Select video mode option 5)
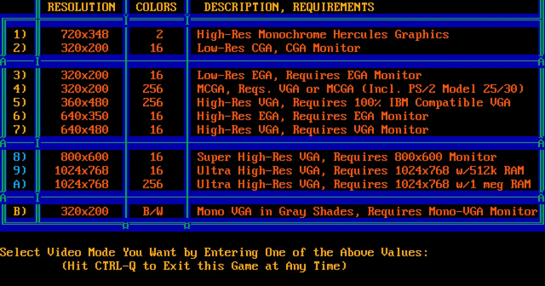The width and height of the screenshot is (545, 286). (x=20, y=103)
